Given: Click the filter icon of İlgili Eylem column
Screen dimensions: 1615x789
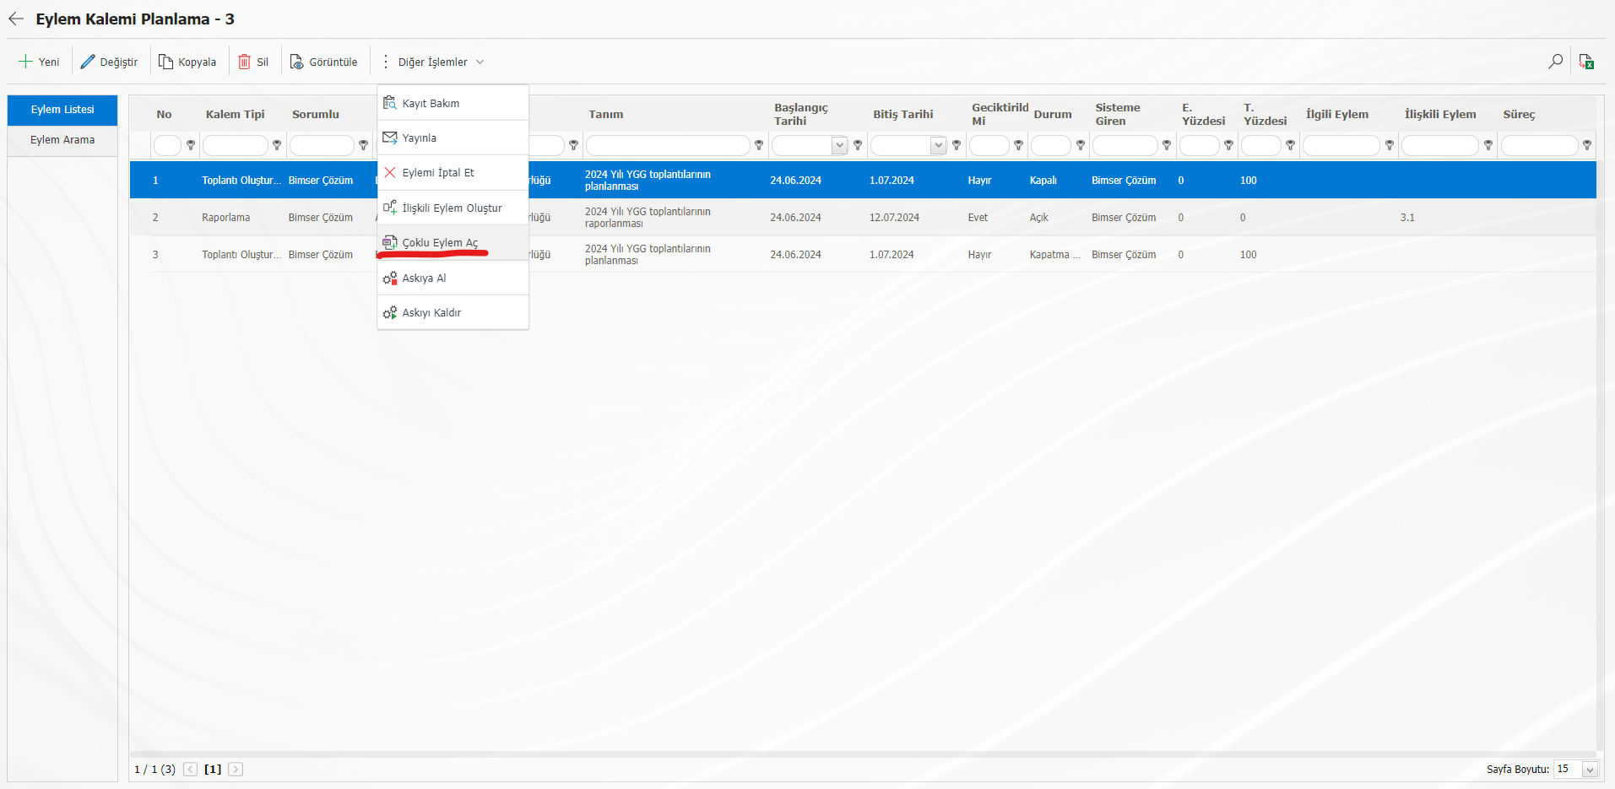Looking at the screenshot, I should pos(1390,145).
